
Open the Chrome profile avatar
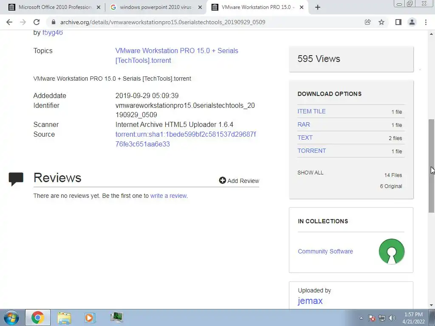(412, 22)
